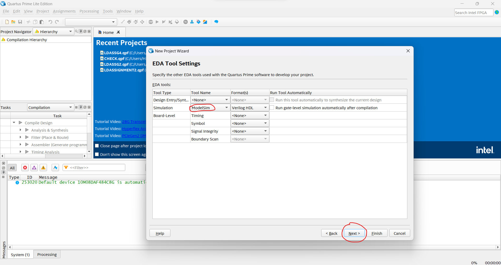Enable running gate-level simulation automatically

[272, 108]
